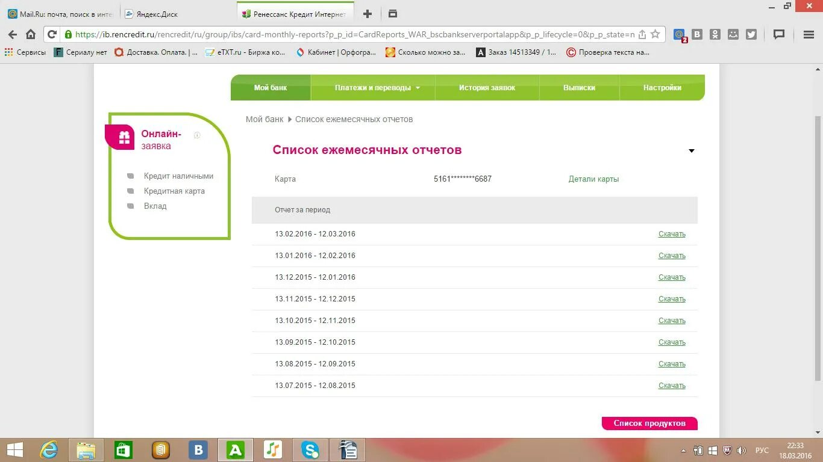Open Windows Store from the taskbar

124,450
